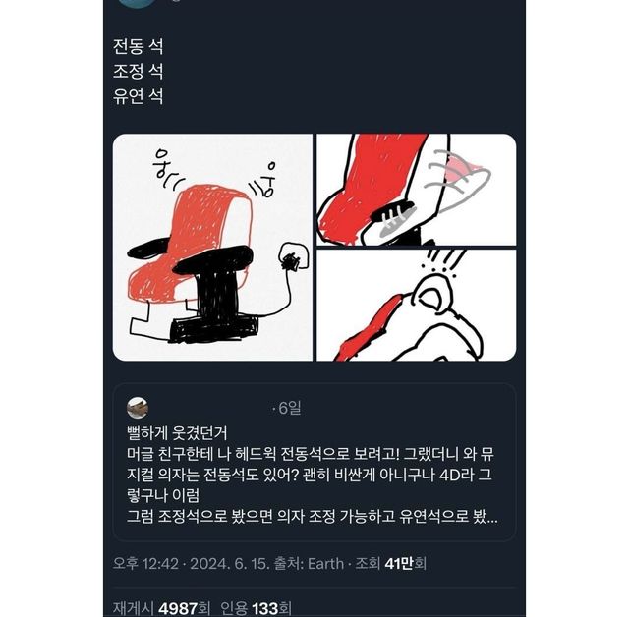Click the 전동 석 line of tweet text
Viewport: 629px width, 617px height.
(138, 46)
